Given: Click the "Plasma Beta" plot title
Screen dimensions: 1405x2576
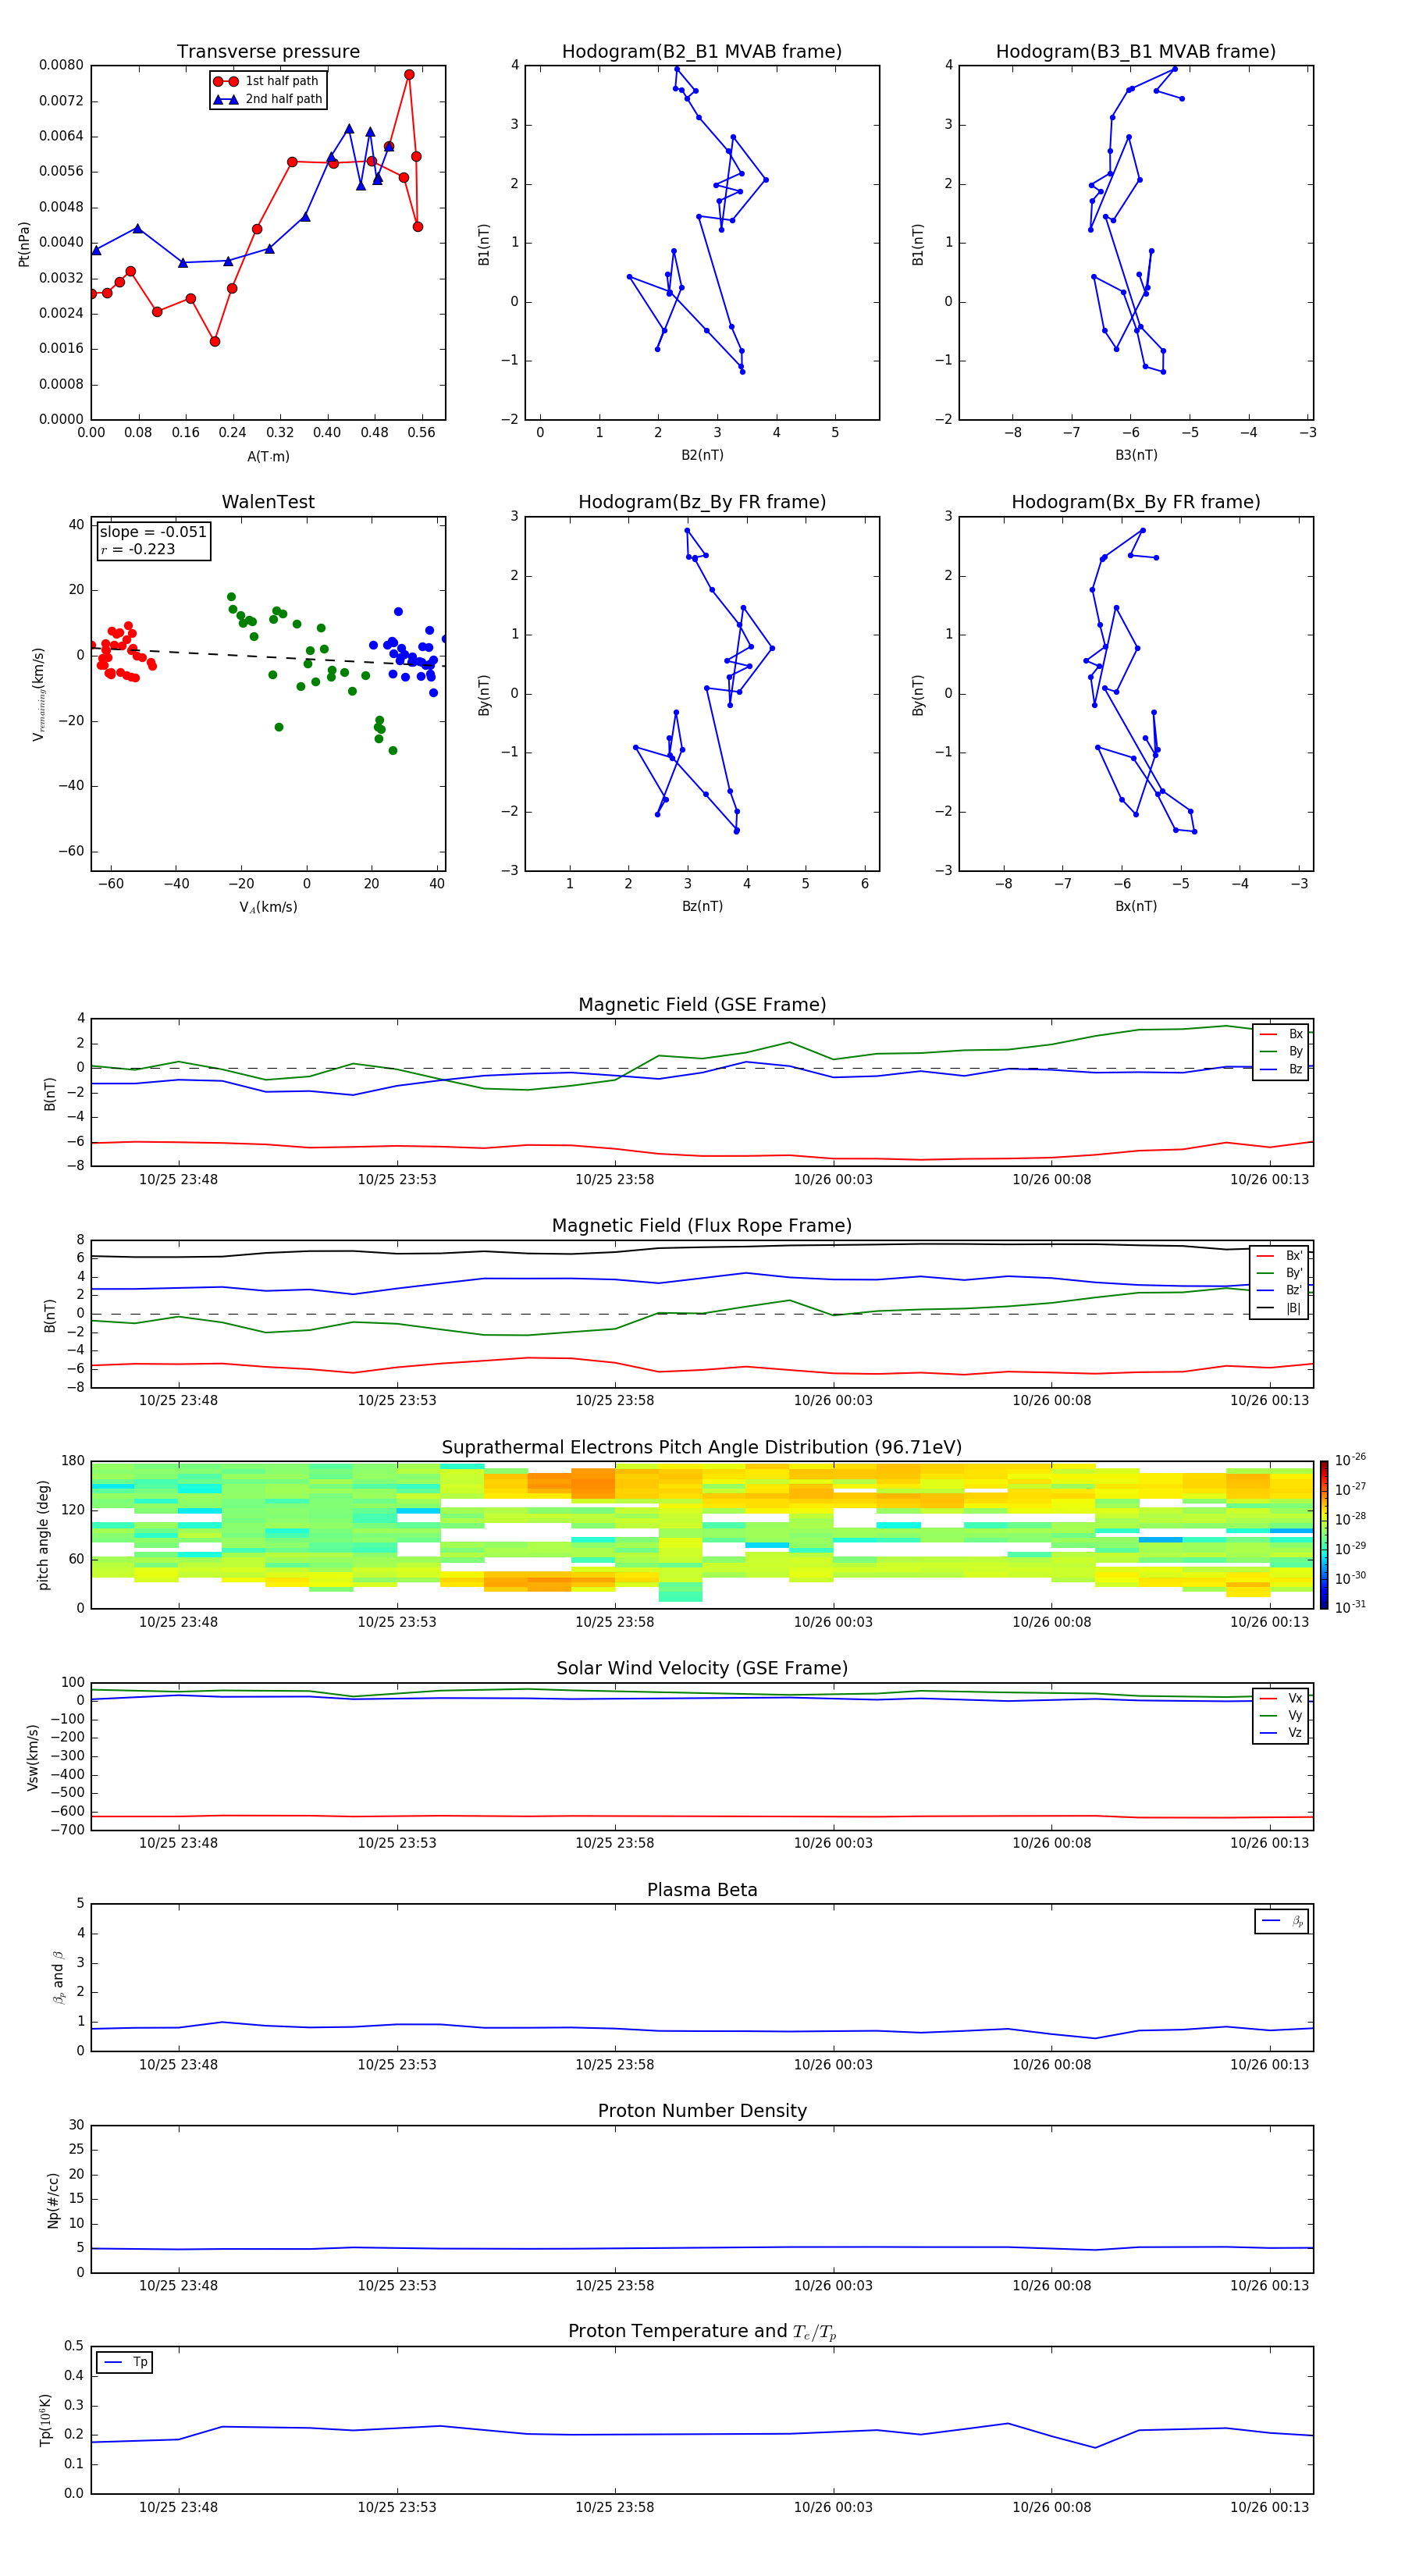Looking at the screenshot, I should [x=702, y=1890].
